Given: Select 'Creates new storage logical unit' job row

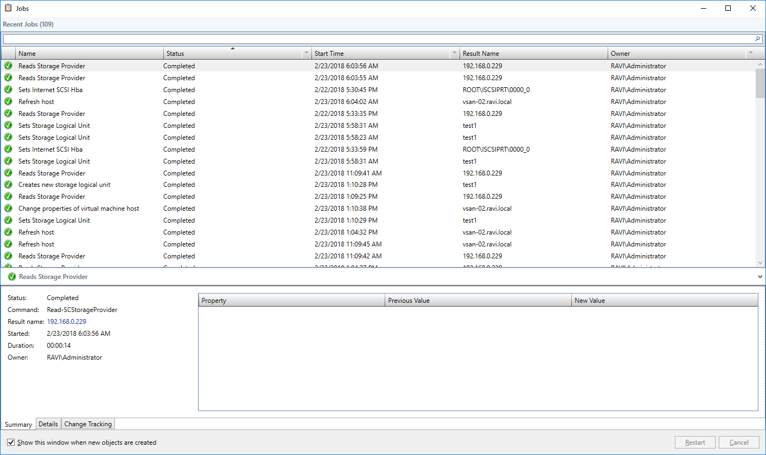Looking at the screenshot, I should [x=378, y=185].
